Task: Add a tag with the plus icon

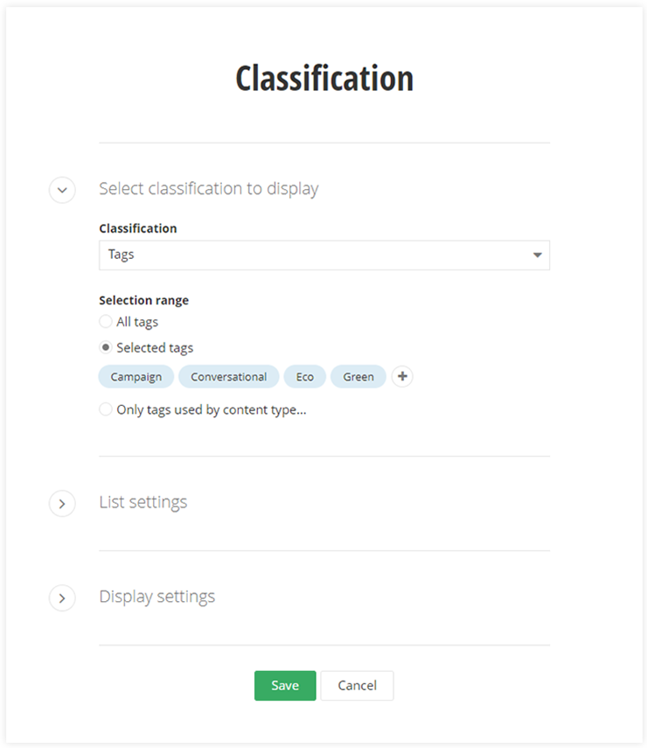Action: point(402,377)
